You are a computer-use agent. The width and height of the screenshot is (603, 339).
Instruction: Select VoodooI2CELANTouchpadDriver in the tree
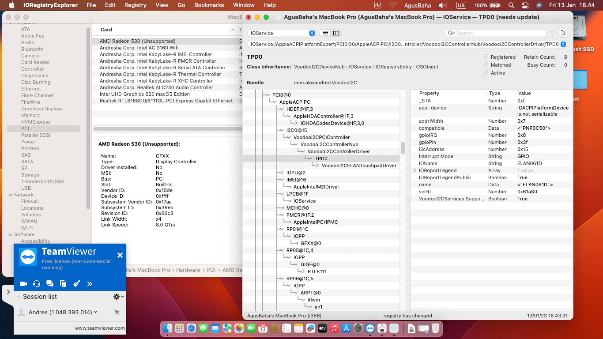click(359, 166)
